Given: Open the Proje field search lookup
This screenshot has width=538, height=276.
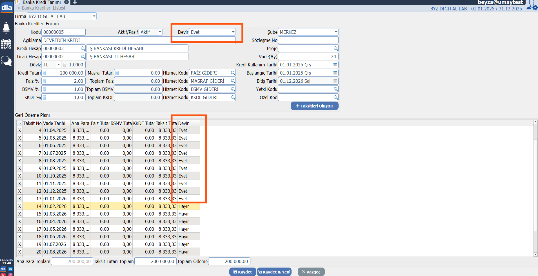Looking at the screenshot, I should point(335,48).
